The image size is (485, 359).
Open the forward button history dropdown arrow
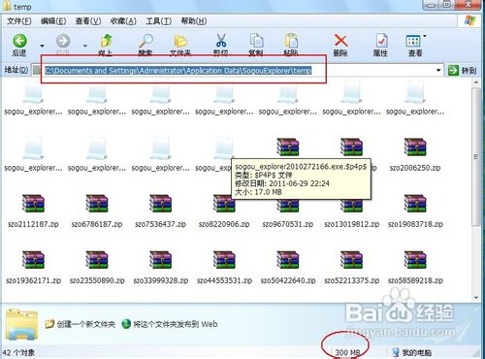click(x=85, y=46)
